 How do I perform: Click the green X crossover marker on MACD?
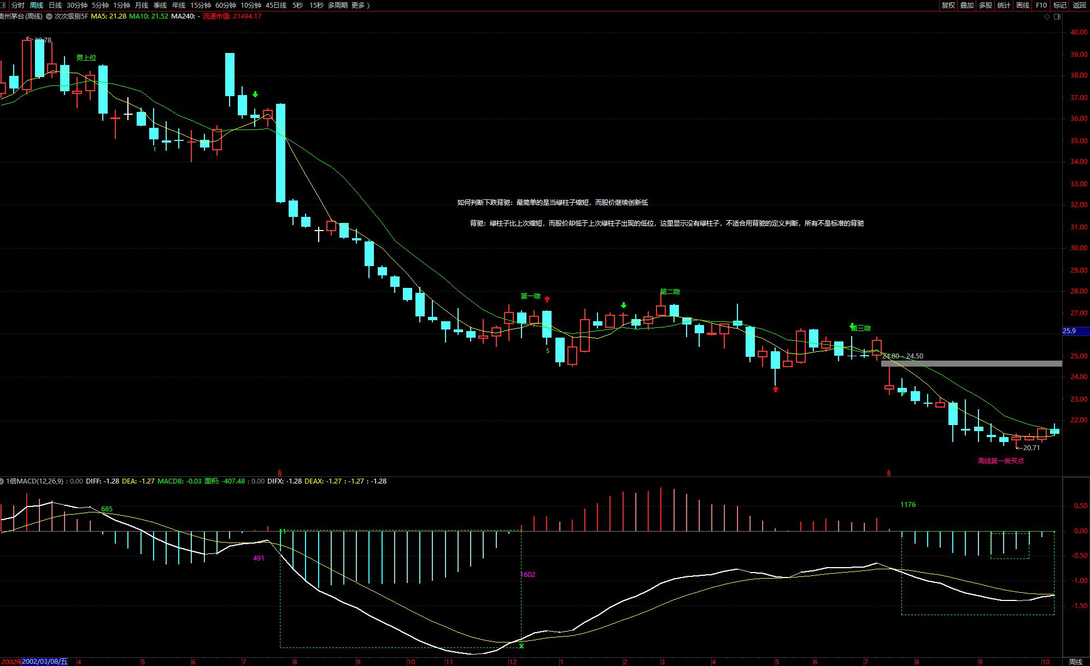[x=521, y=646]
